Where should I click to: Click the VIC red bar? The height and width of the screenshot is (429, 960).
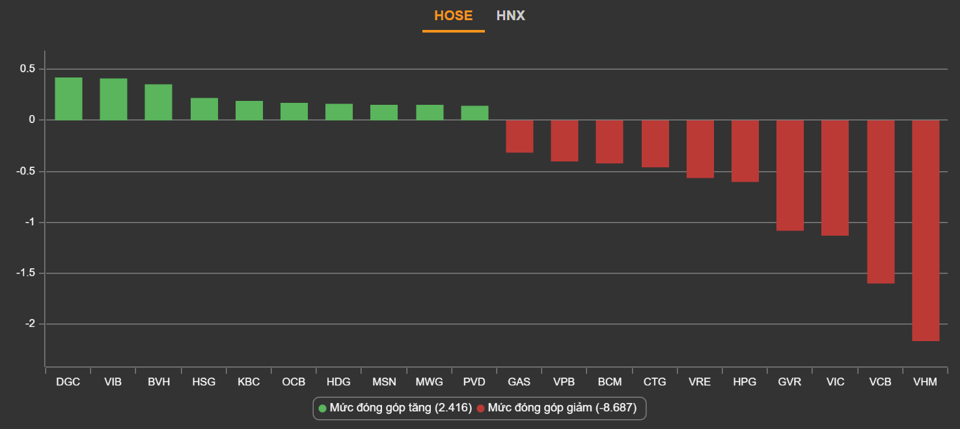pyautogui.click(x=834, y=178)
